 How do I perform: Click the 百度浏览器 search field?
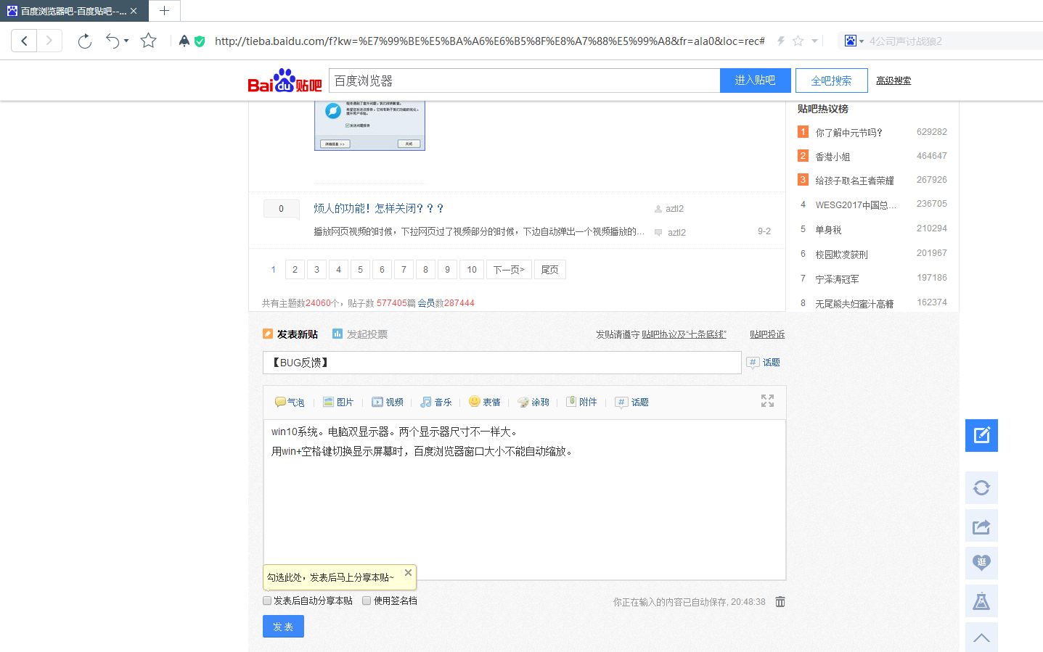[x=524, y=81]
